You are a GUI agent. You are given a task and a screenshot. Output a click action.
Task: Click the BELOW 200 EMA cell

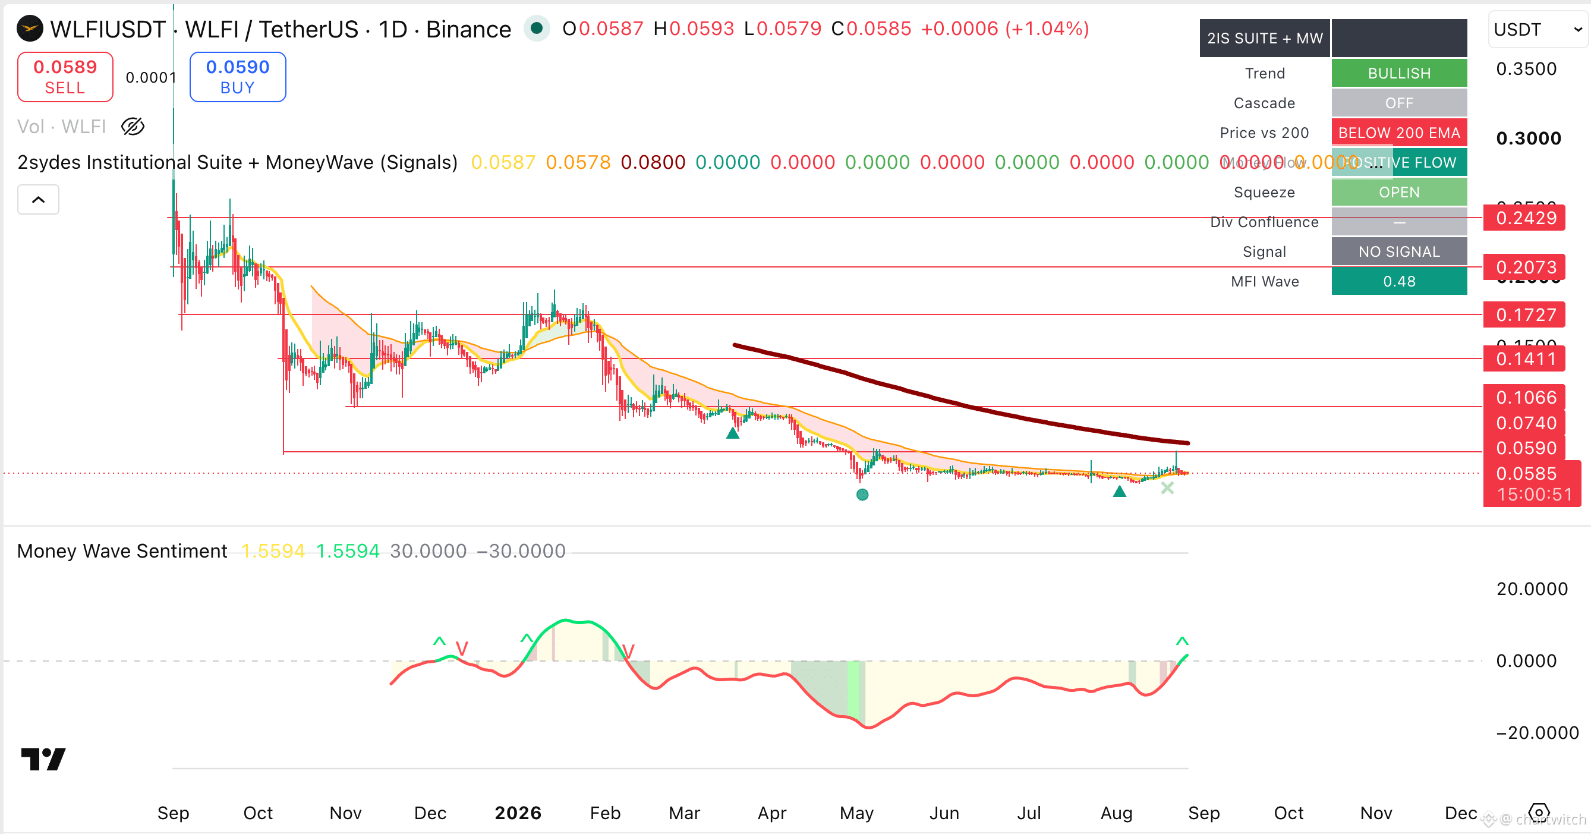point(1399,132)
